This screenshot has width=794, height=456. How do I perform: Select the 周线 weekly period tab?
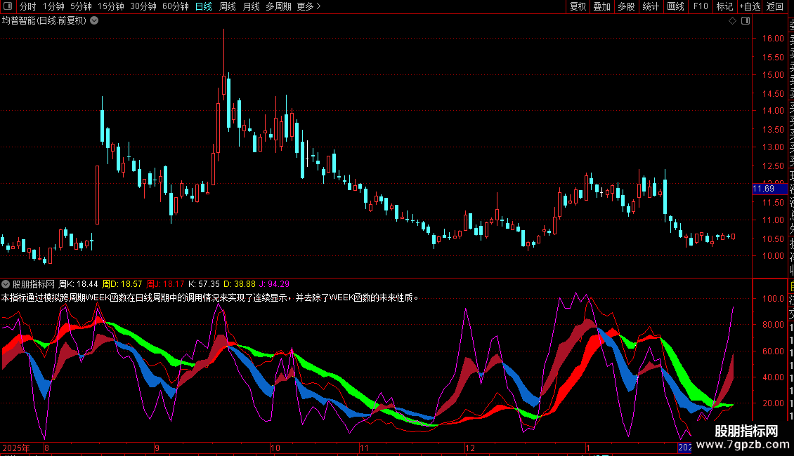tap(228, 6)
